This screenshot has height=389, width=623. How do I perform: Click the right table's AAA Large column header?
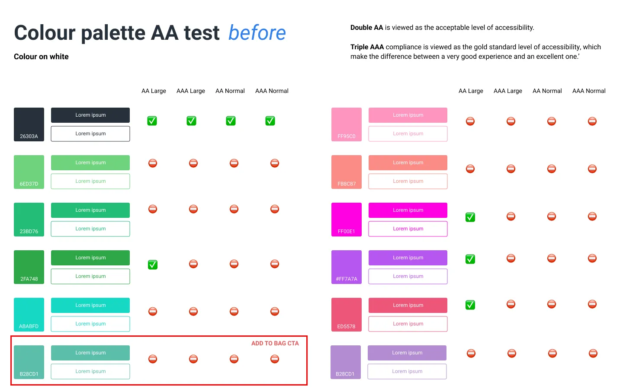click(508, 91)
